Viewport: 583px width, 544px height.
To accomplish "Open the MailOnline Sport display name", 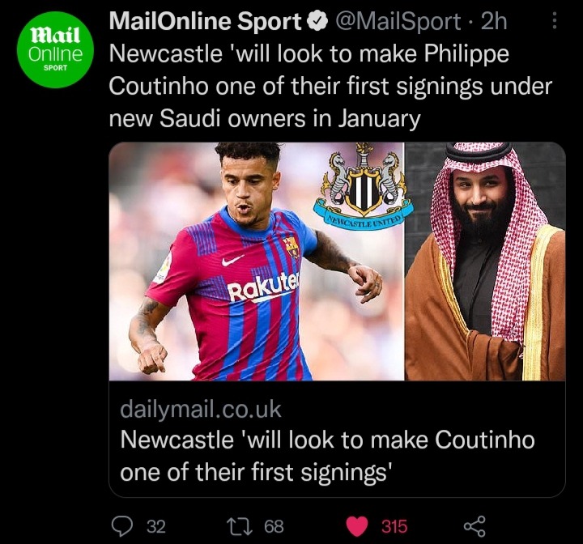I will [205, 21].
